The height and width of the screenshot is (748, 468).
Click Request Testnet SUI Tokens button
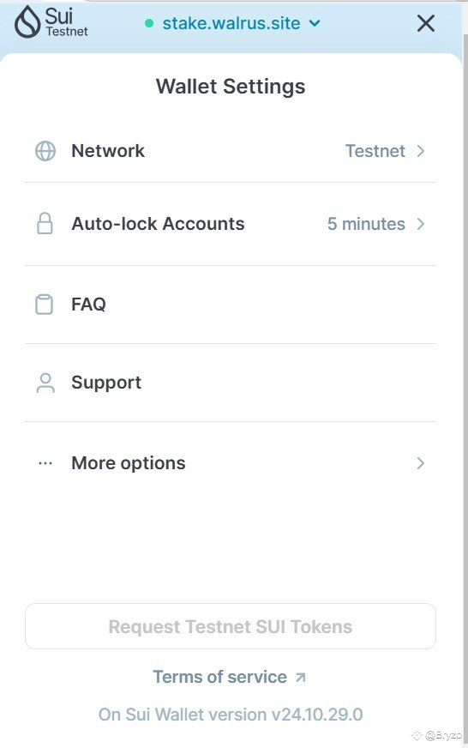[x=231, y=626]
